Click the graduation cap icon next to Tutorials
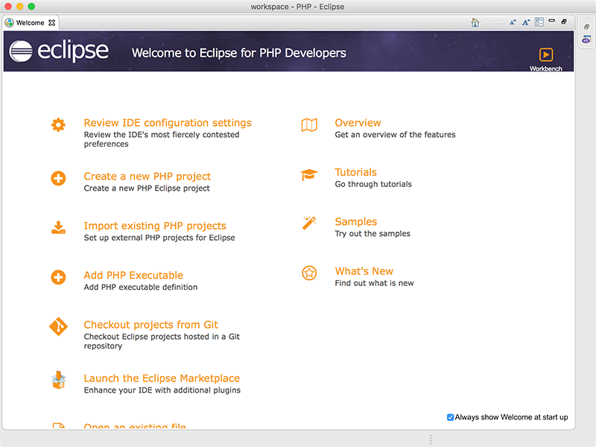596x447 pixels. pos(308,172)
